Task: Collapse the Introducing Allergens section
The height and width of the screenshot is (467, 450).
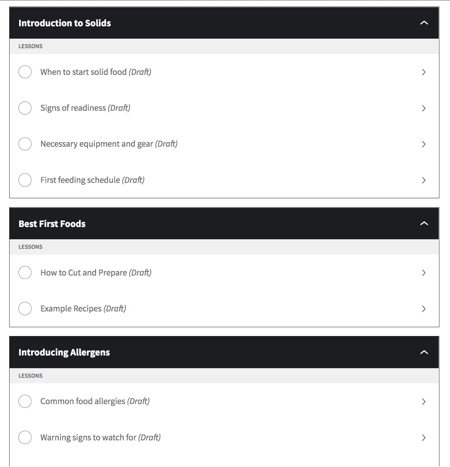Action: pyautogui.click(x=424, y=352)
